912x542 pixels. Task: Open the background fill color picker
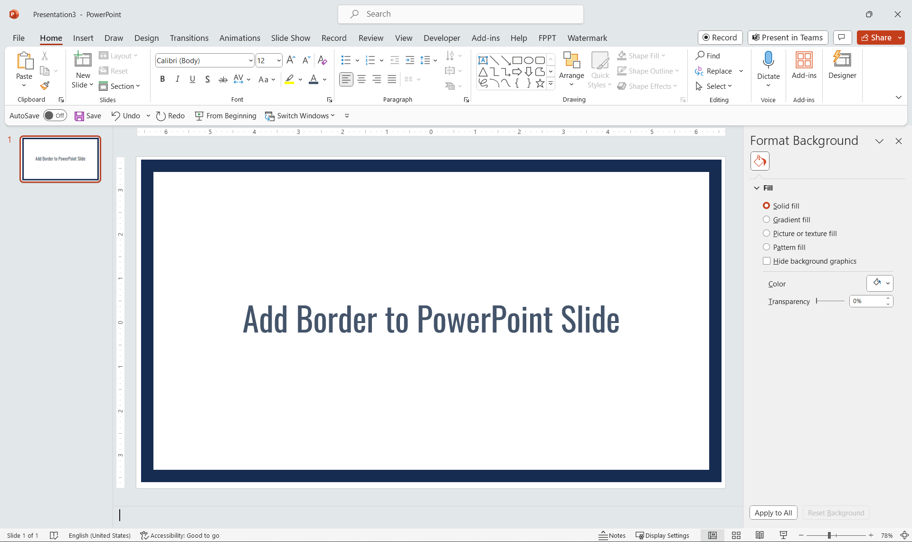coord(880,283)
